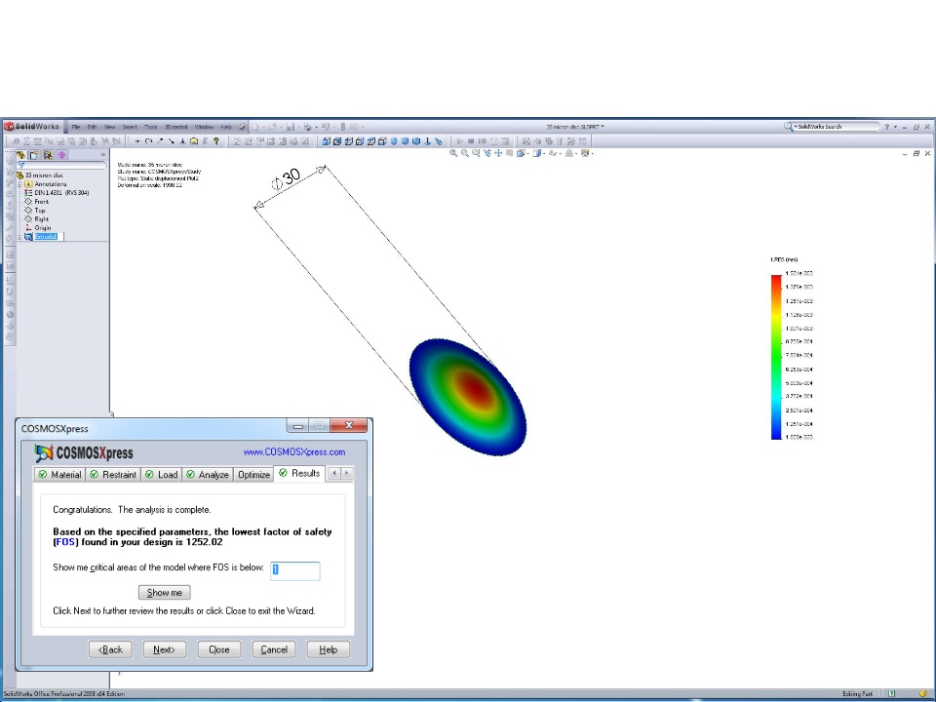Select the Pan view tool icon

click(498, 153)
